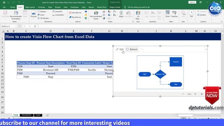
Task: Open Recommended PivotTables
Action: (16, 15)
